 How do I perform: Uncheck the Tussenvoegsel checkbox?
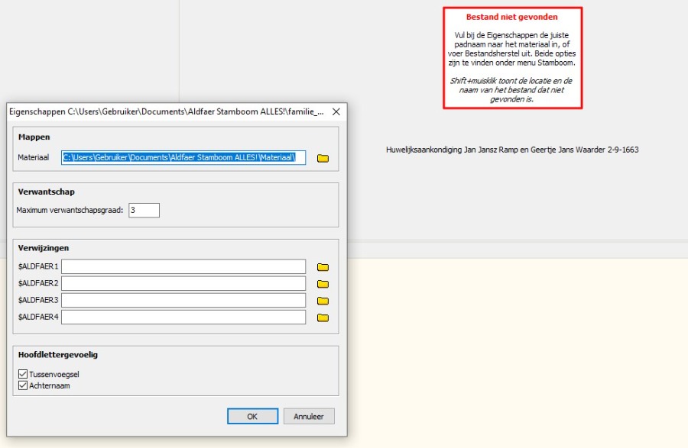(x=22, y=375)
